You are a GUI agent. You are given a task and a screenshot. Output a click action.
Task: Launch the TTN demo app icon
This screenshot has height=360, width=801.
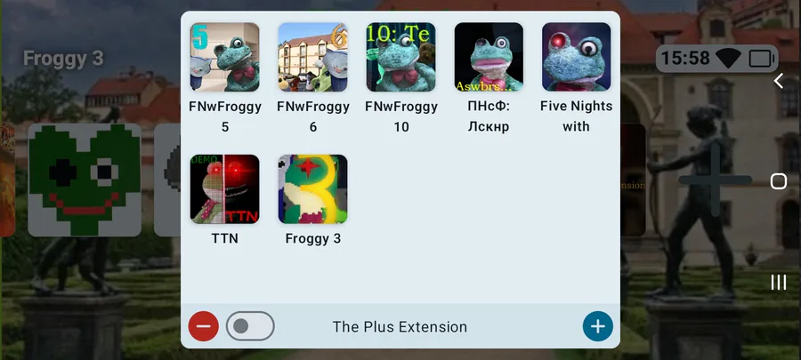(225, 189)
